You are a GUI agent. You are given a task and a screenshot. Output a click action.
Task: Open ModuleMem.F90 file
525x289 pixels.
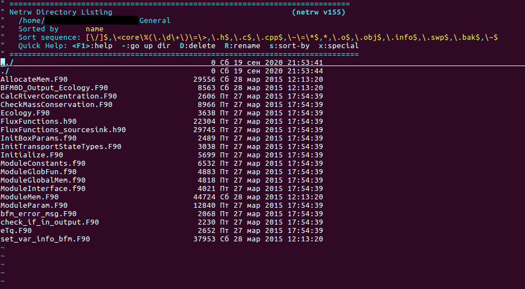pyautogui.click(x=30, y=197)
